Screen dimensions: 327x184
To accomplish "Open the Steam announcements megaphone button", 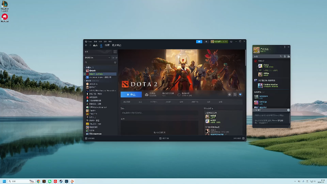I will click(x=199, y=42).
